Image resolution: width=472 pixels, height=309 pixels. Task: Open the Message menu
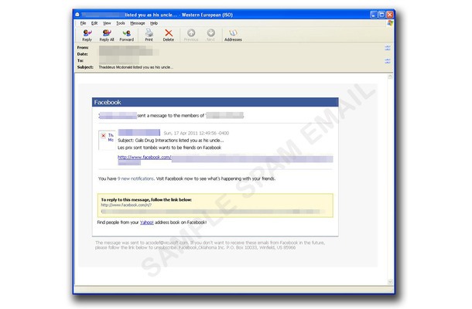pos(137,23)
